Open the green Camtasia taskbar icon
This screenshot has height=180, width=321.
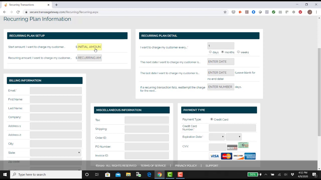click(170, 174)
